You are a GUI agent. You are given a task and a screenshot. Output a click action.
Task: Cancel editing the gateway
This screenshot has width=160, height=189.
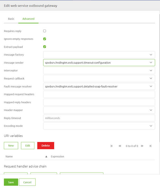[27, 182]
